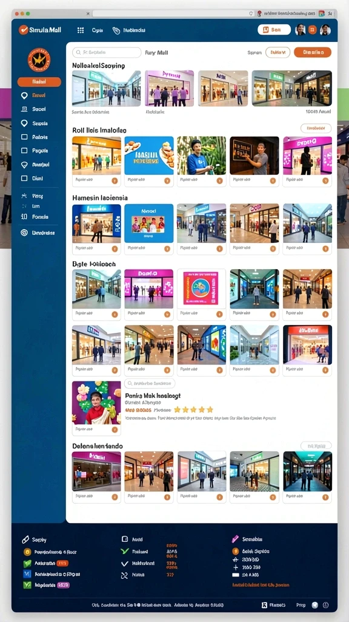Toggle the green checkbox in footer left column

point(27,563)
